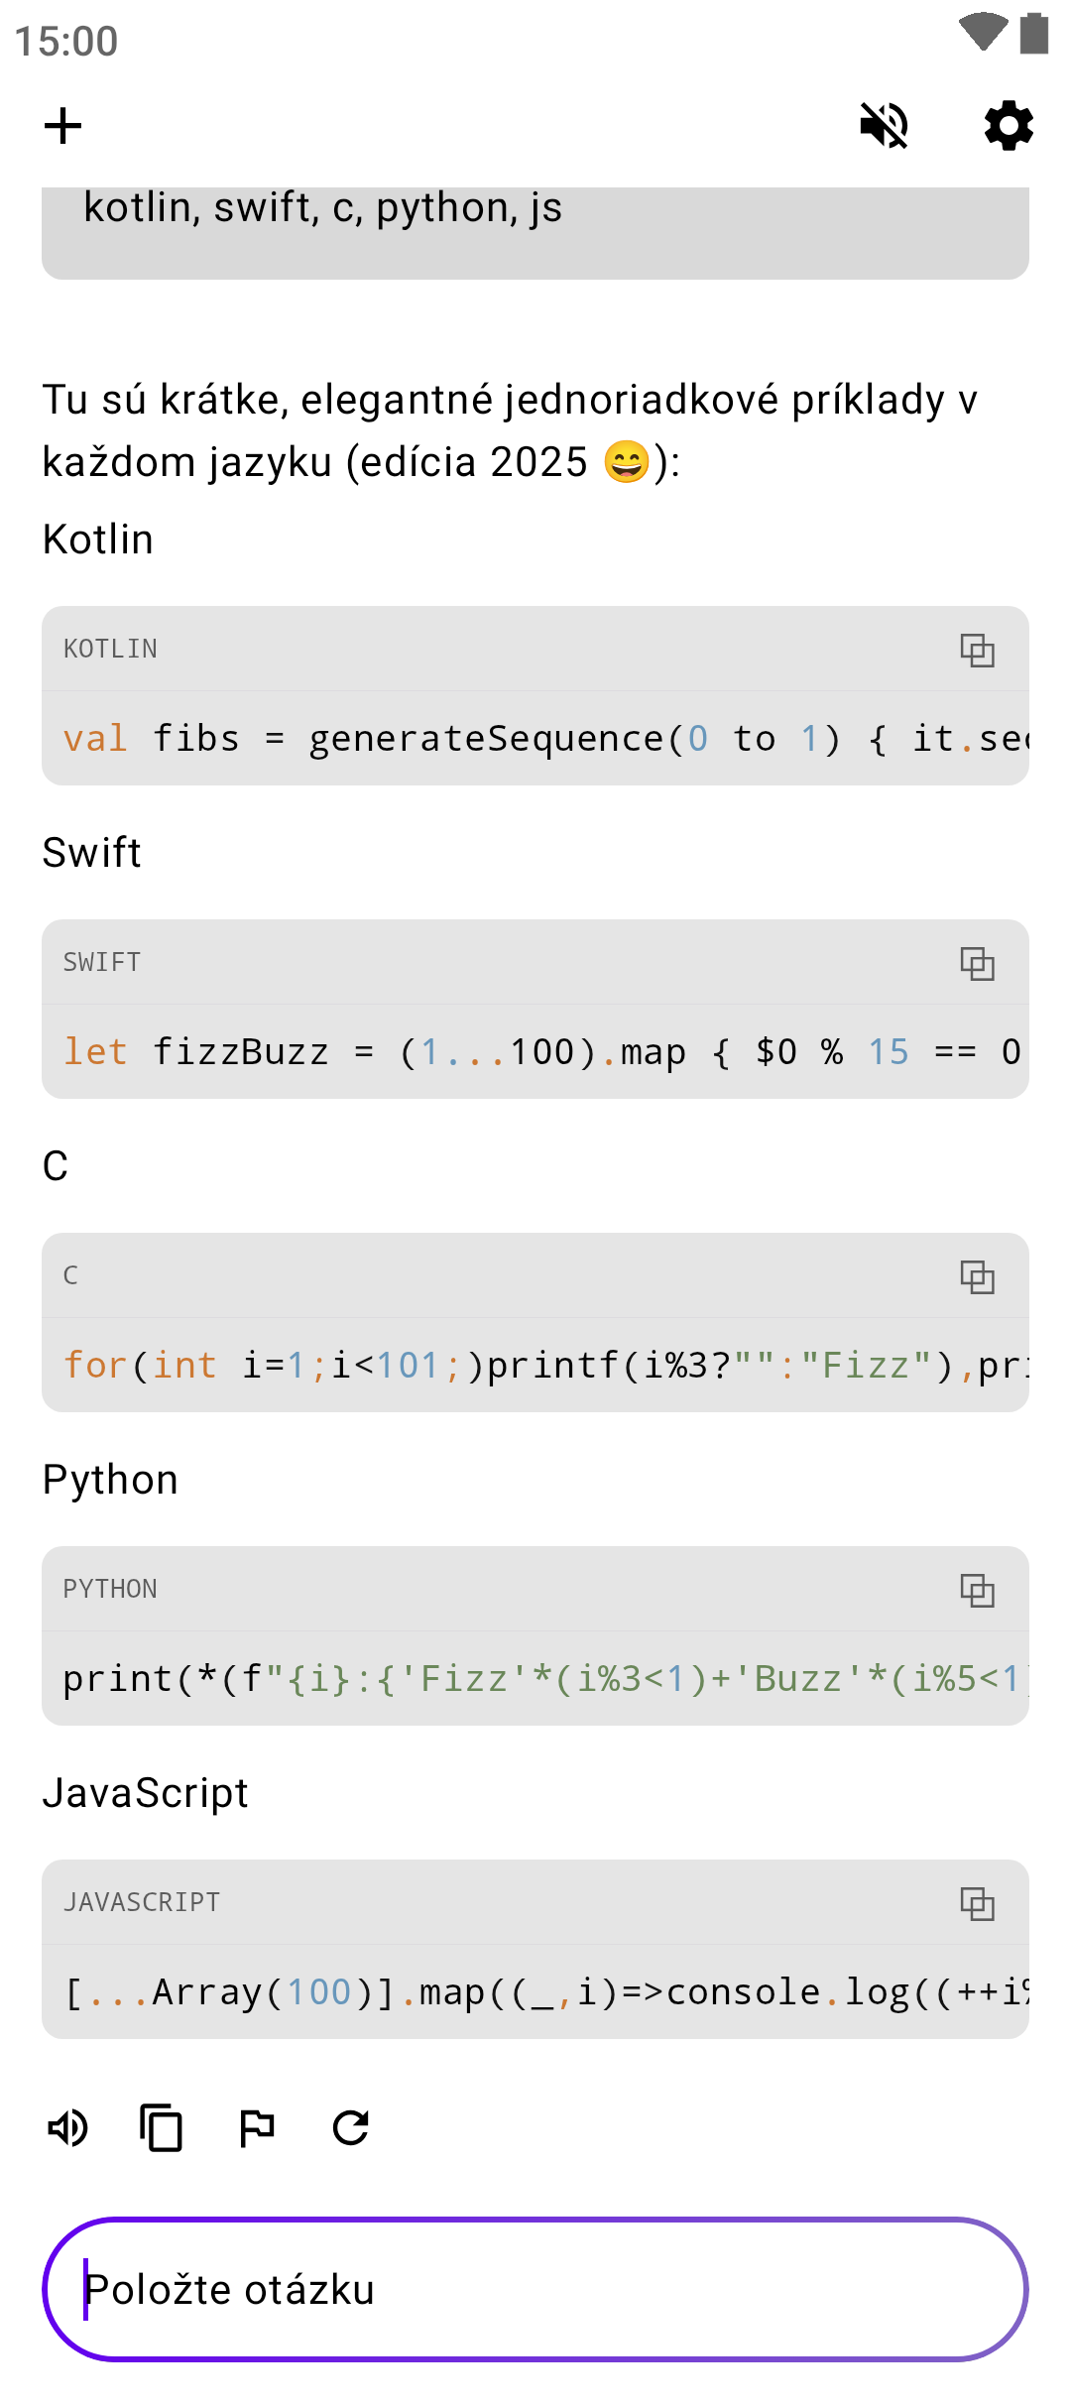Tap the 'Položte otázku' question input field
Viewport: 1071px width, 2404px height.
click(x=535, y=2289)
